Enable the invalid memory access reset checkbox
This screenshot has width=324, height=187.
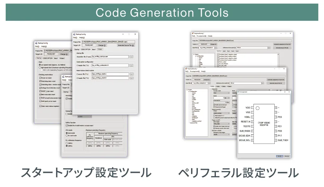pyautogui.click(x=67, y=125)
